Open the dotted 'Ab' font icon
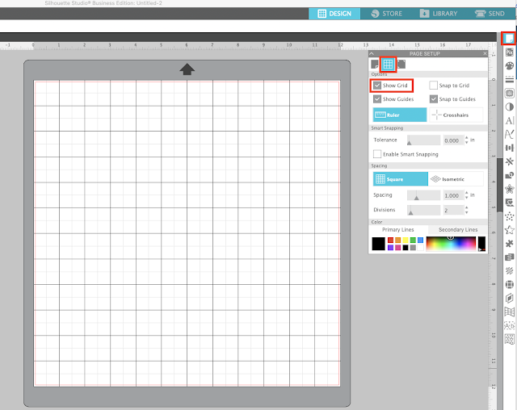Screen dimensions: 517x410 tap(510, 325)
